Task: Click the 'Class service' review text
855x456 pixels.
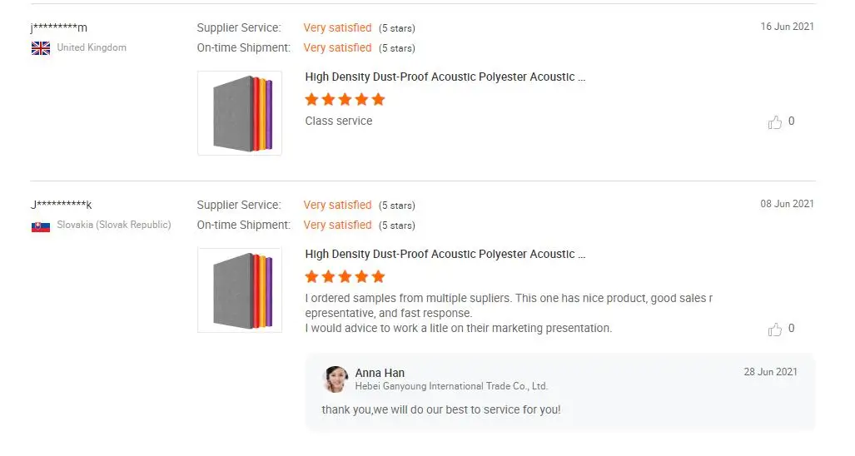Action: 339,121
